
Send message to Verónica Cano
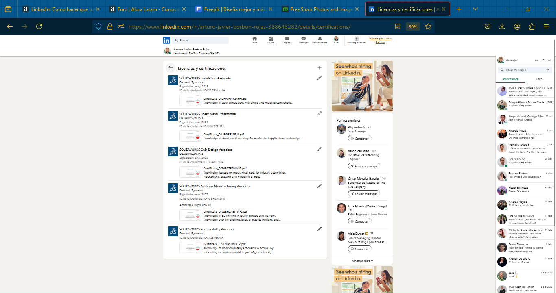363,166
